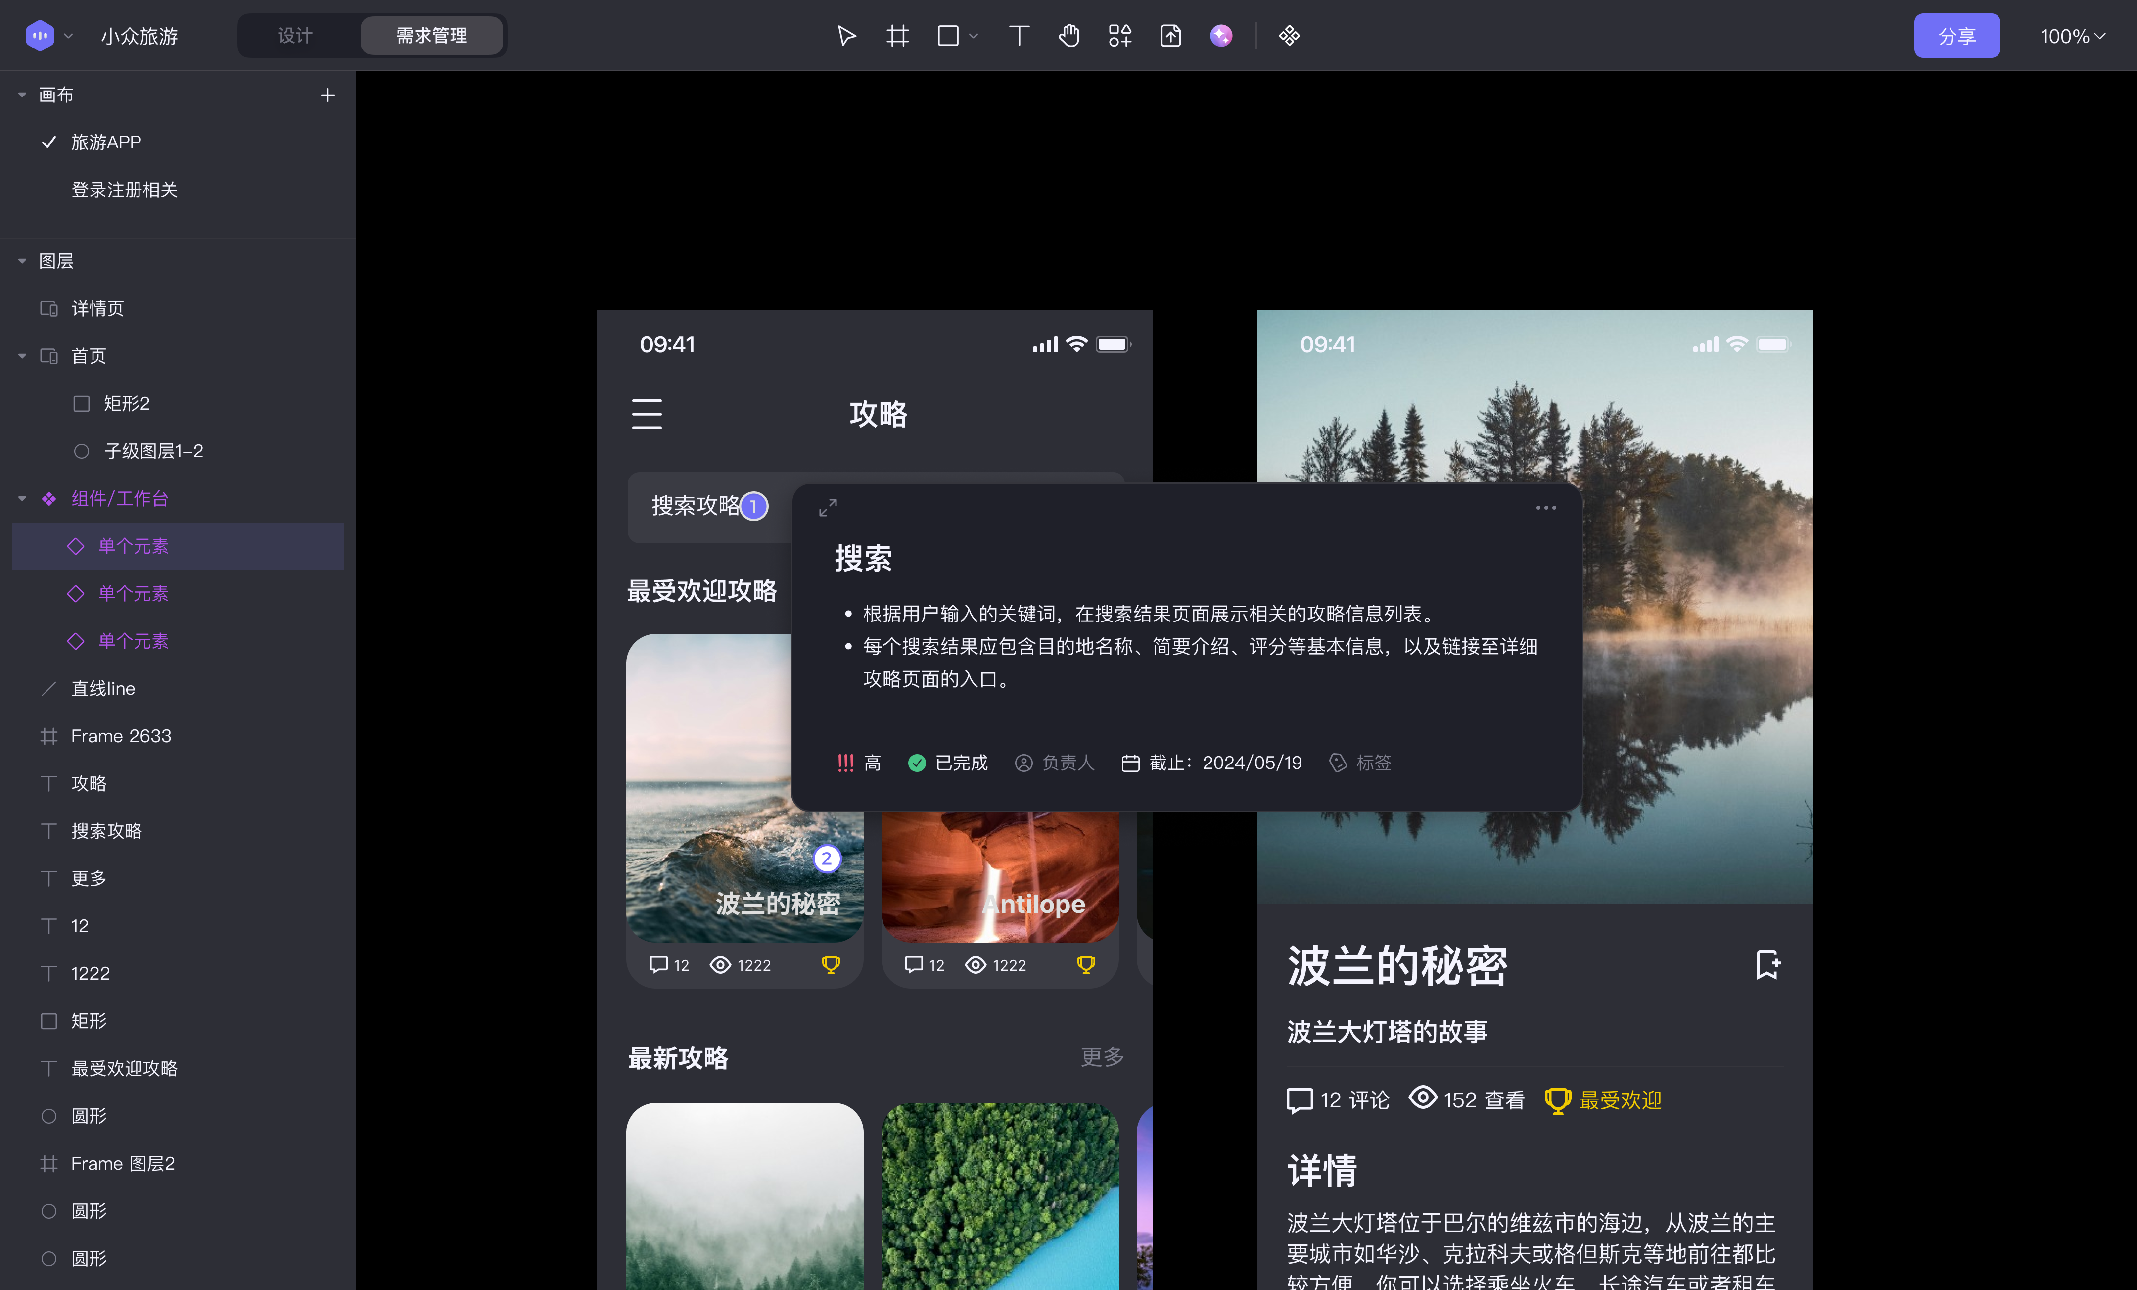The height and width of the screenshot is (1290, 2137).
Task: Open the resources/components tool
Action: click(1119, 36)
